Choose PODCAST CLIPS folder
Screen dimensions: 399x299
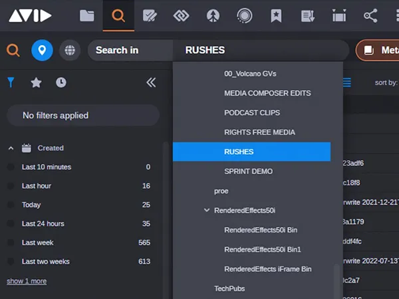[251, 113]
